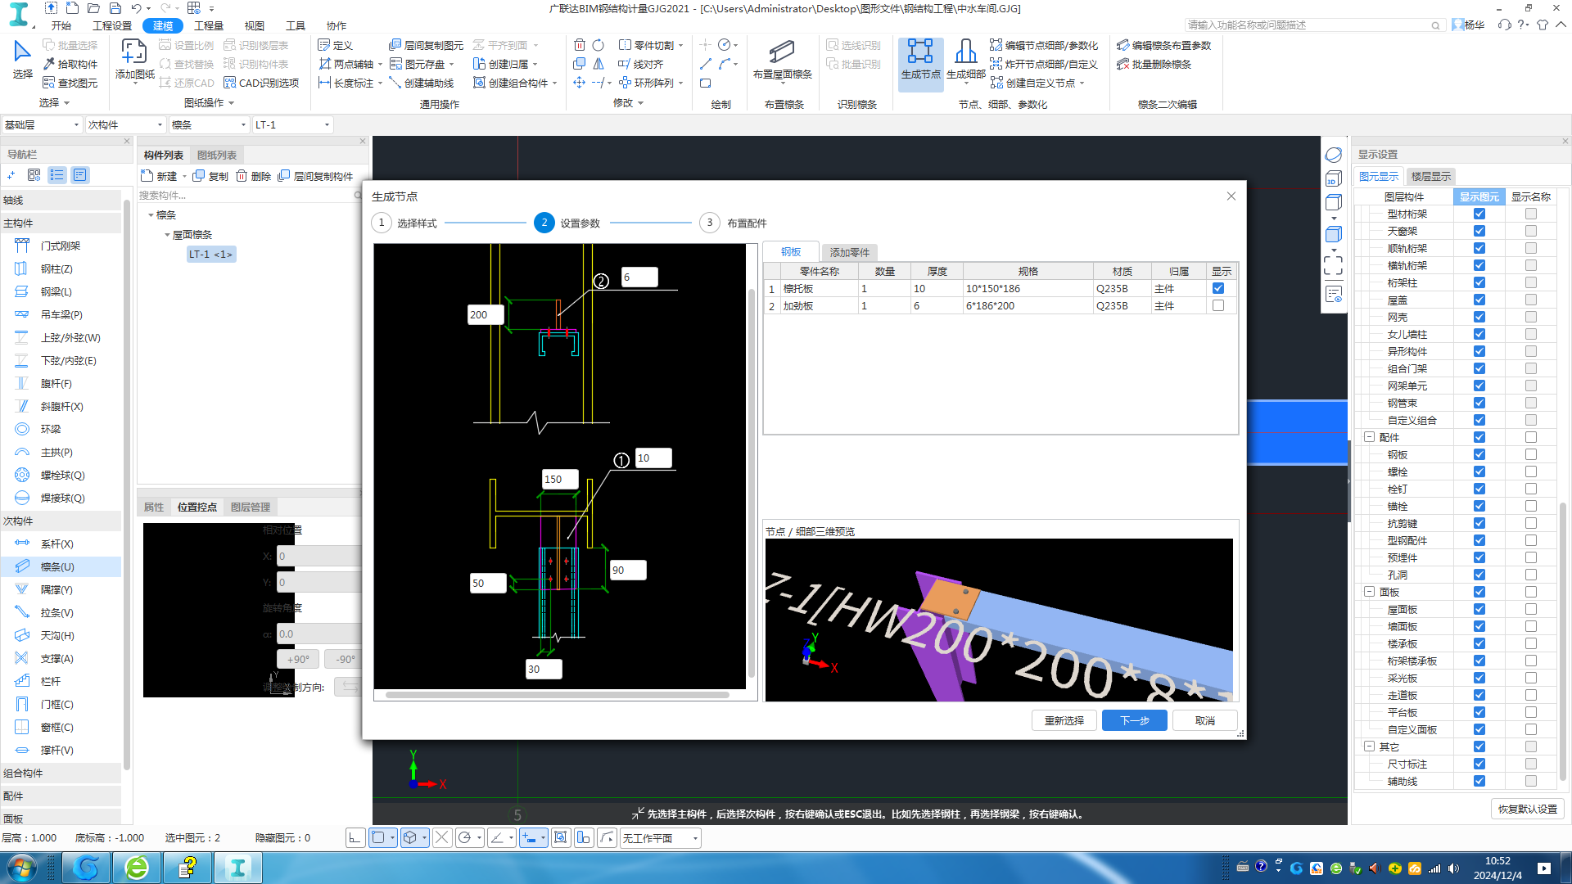The height and width of the screenshot is (884, 1572).
Task: Uncheck 显示图元 for 尺寸标注
Action: [x=1479, y=764]
